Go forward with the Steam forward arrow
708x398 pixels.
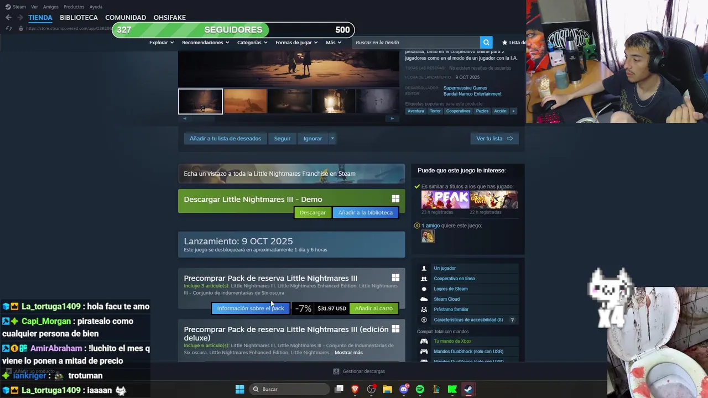point(20,18)
